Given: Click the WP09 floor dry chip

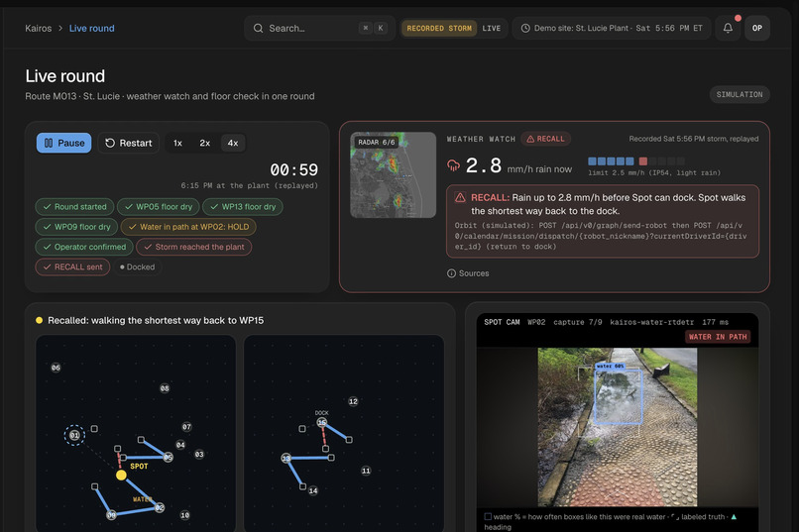Looking at the screenshot, I should 76,227.
